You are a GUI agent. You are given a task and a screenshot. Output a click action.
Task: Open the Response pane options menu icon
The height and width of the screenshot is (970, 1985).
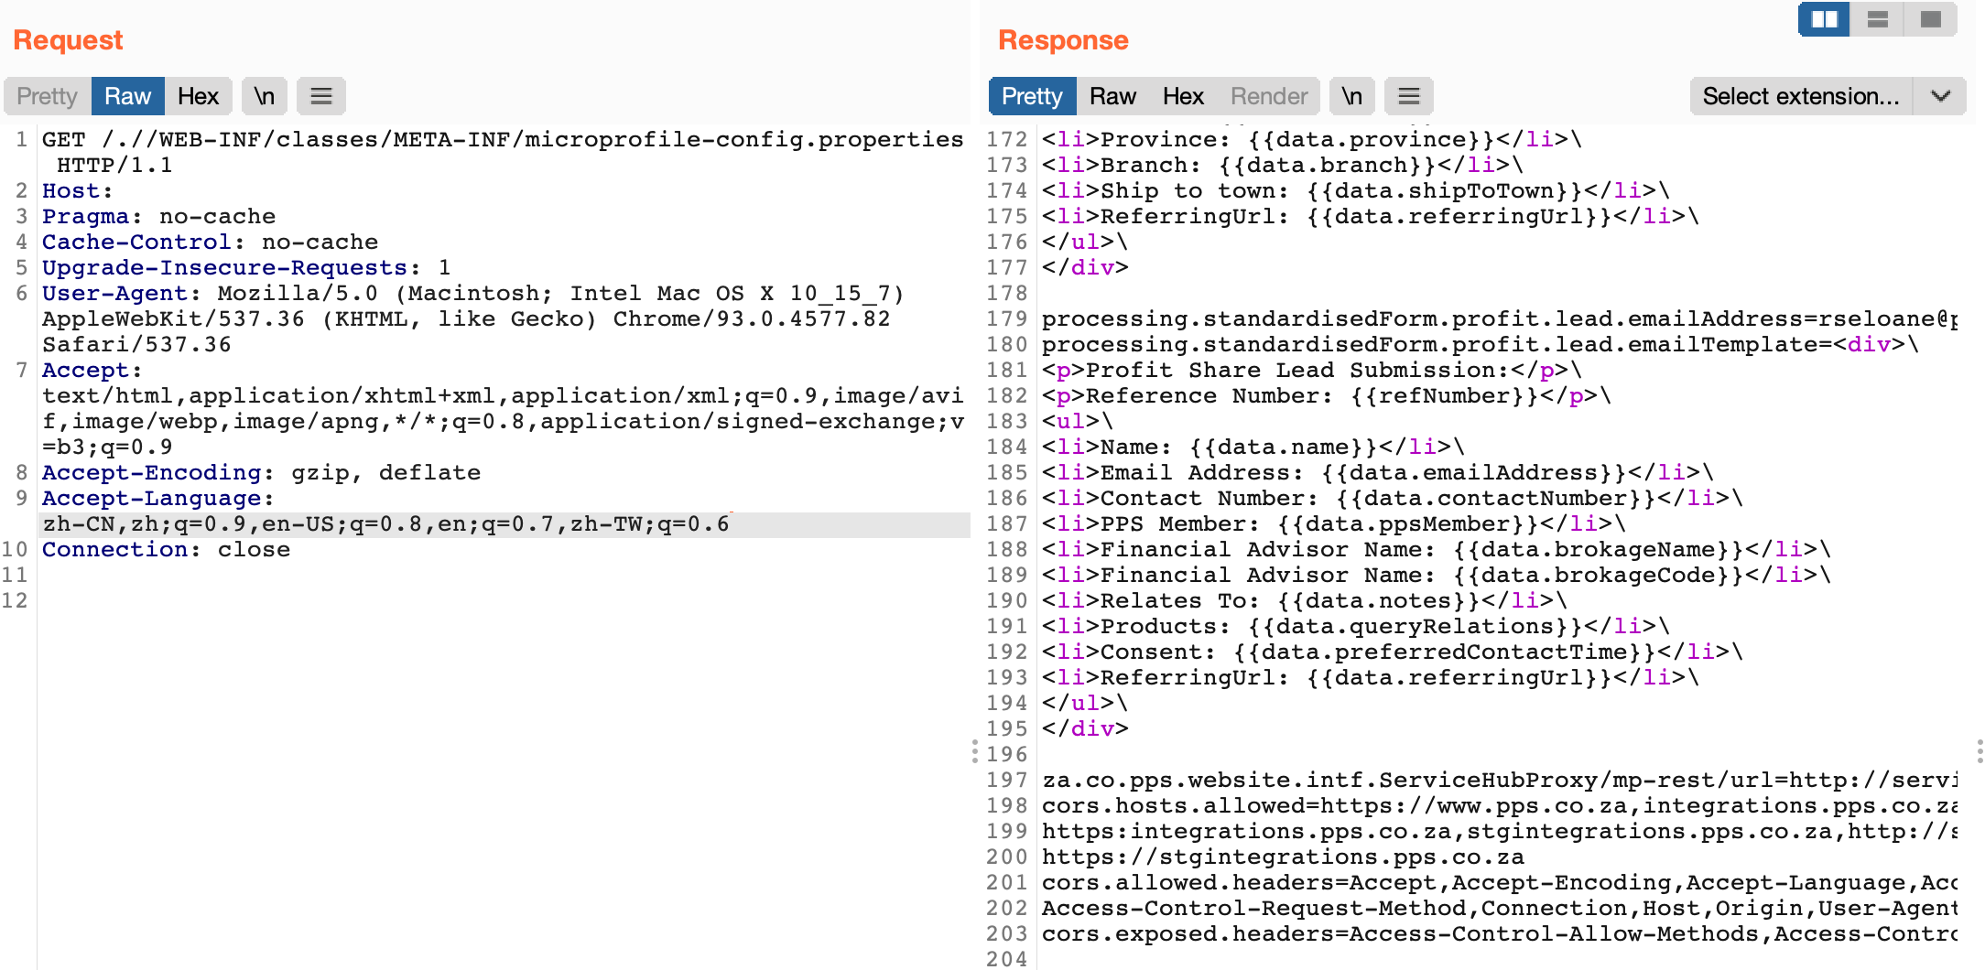[1409, 96]
